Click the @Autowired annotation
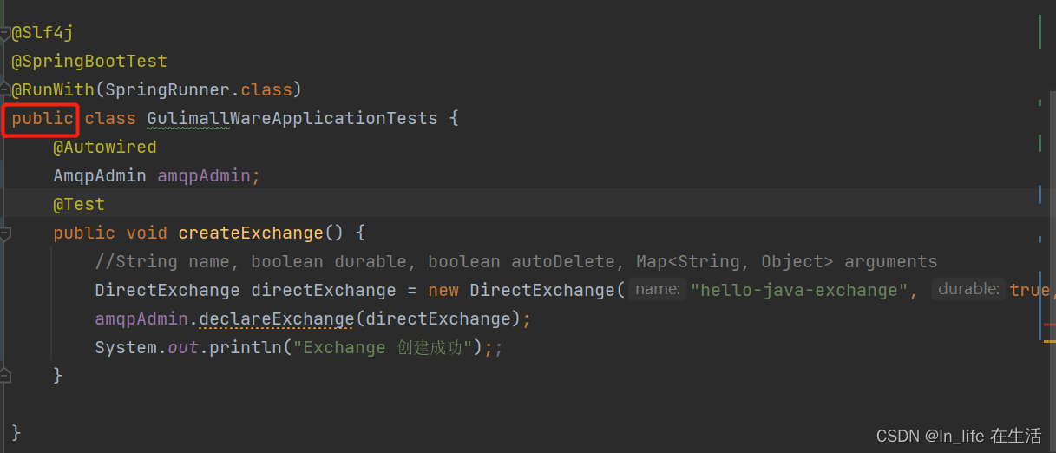 point(105,147)
